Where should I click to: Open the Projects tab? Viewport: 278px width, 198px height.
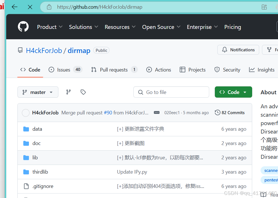[x=193, y=70]
